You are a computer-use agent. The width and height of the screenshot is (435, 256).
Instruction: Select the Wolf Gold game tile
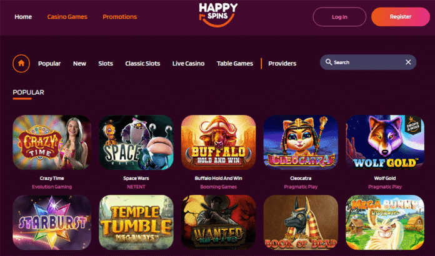click(x=385, y=142)
